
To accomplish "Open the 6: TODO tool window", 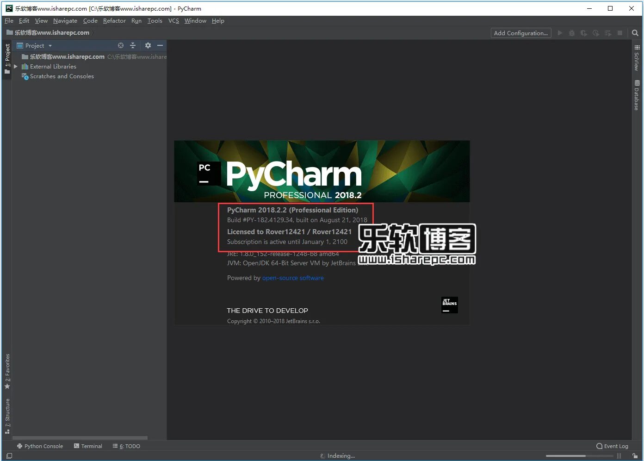I will point(126,446).
